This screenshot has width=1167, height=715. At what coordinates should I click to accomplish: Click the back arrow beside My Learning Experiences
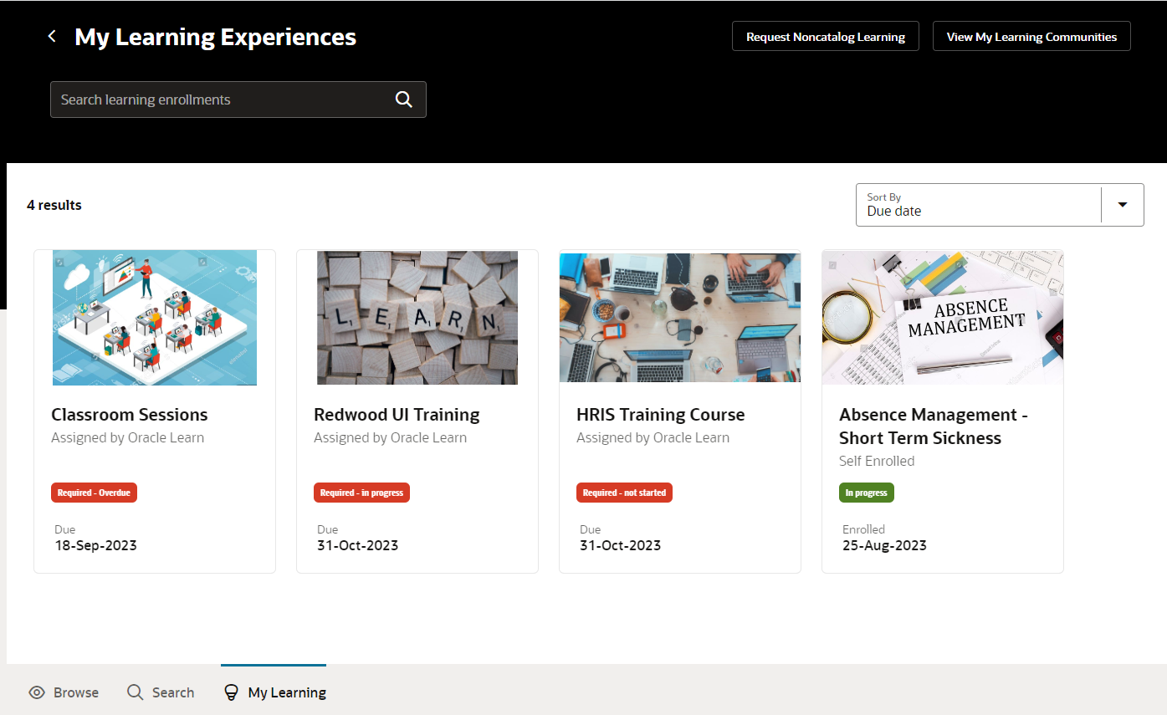click(51, 36)
